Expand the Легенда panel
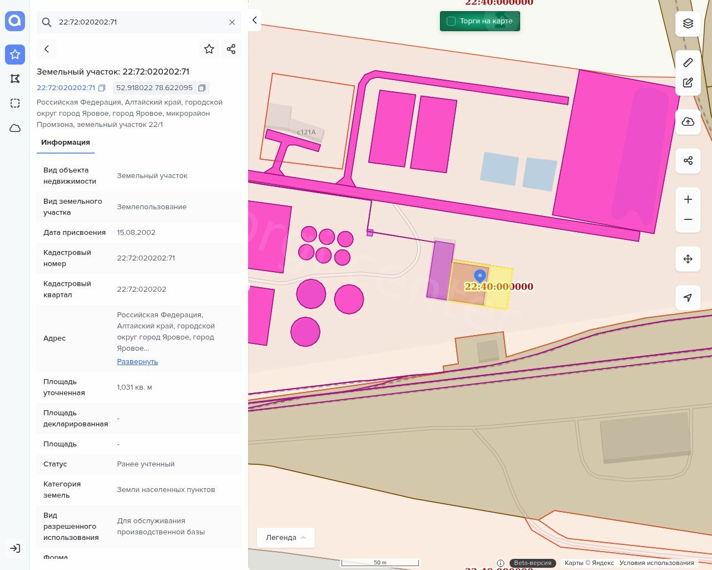 (285, 537)
